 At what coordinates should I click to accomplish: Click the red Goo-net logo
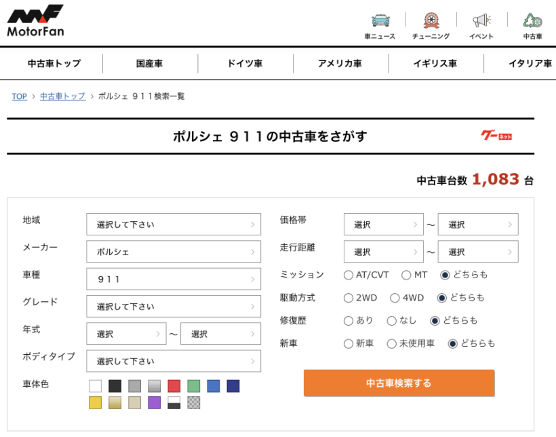496,136
